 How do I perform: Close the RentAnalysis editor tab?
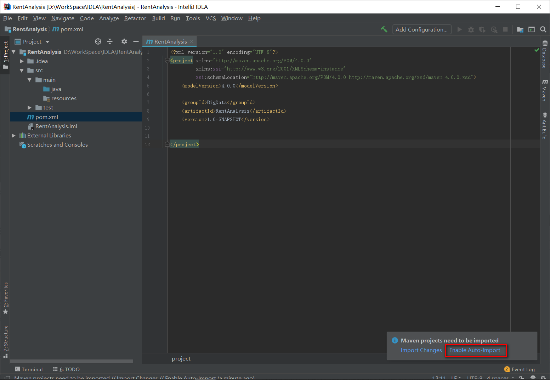[x=192, y=41]
